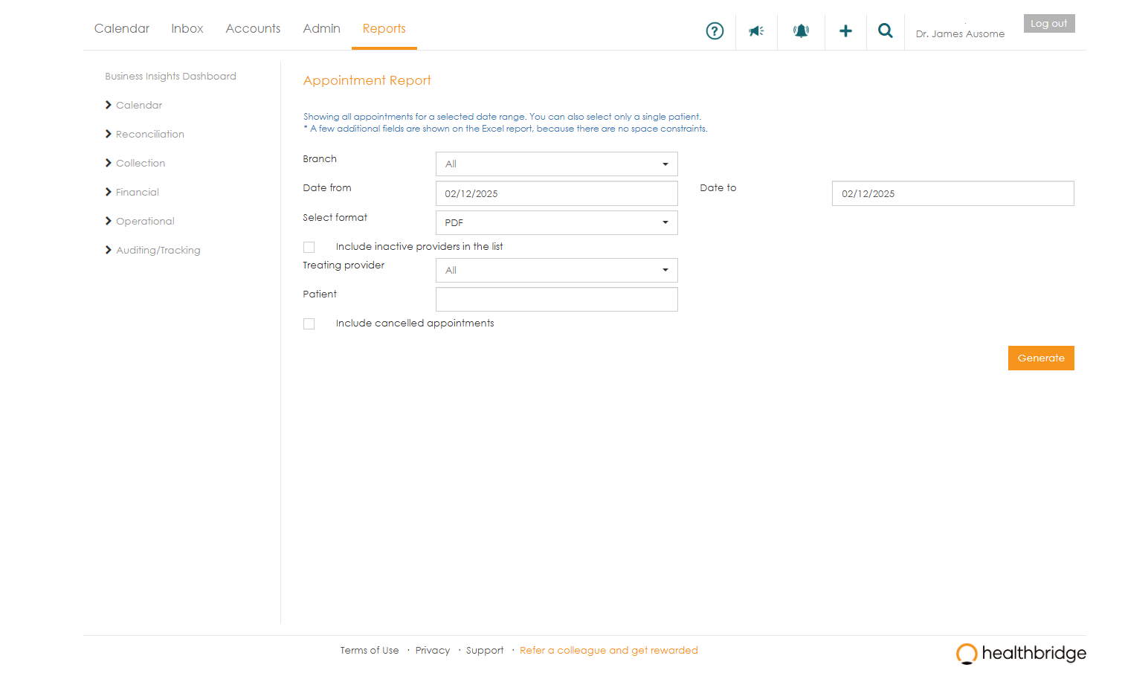This screenshot has width=1125, height=673.
Task: Go to the Inbox tab
Action: click(187, 28)
